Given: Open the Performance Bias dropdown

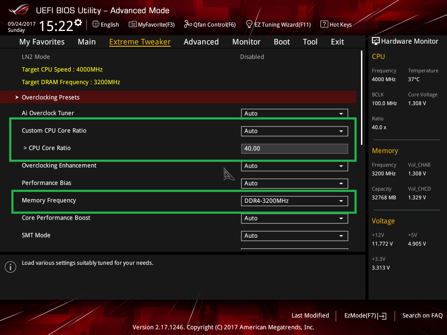Looking at the screenshot, I should 295,184.
